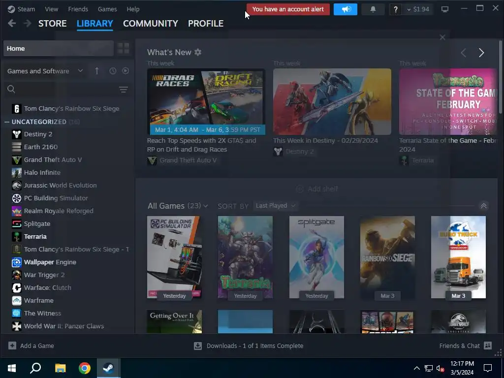Open the View menu
The height and width of the screenshot is (378, 504).
[x=51, y=9]
